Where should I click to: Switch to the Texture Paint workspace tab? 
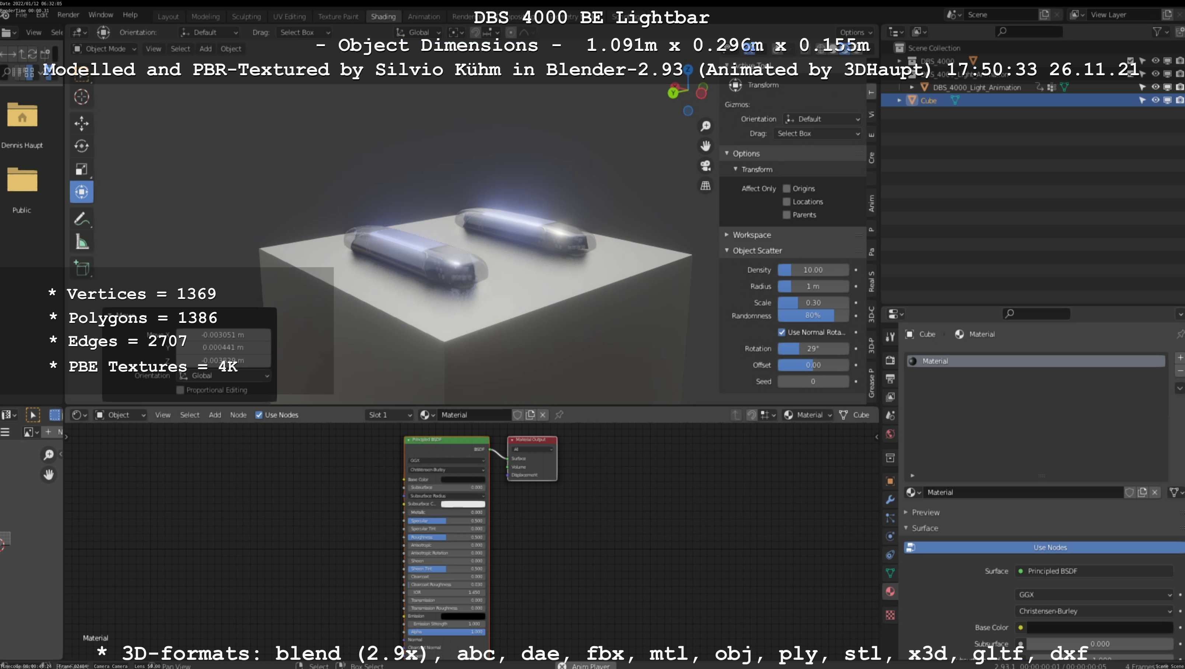point(338,17)
